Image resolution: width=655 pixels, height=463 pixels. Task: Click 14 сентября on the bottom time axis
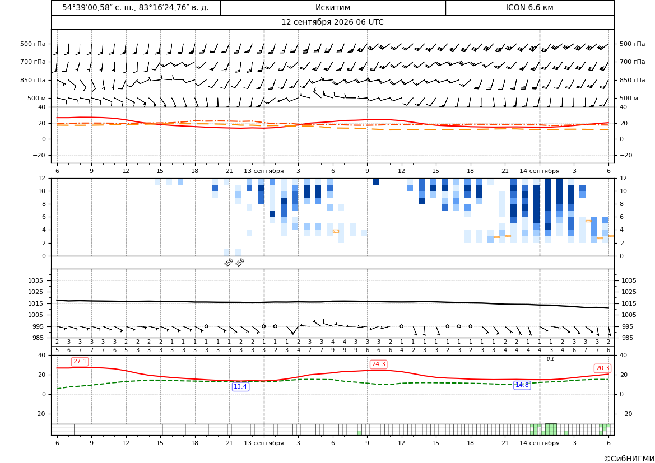pyautogui.click(x=539, y=443)
